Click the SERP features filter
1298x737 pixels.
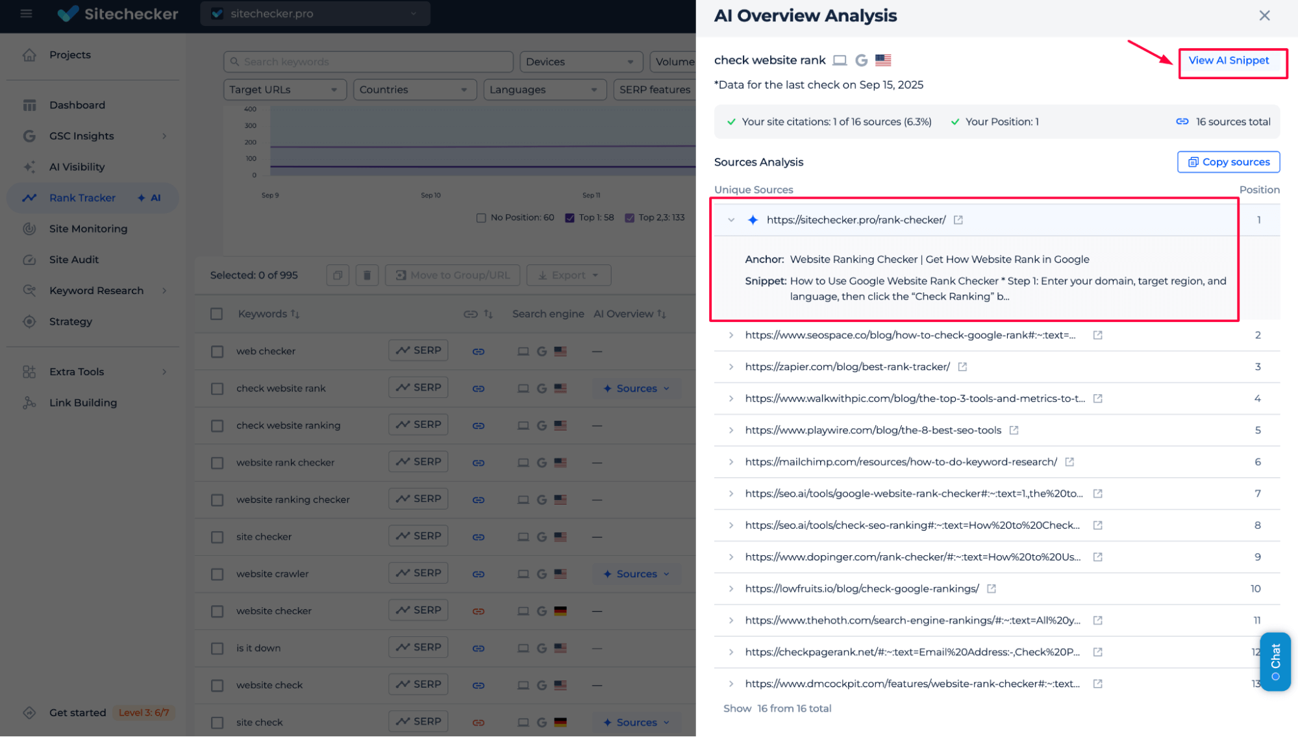click(x=655, y=90)
